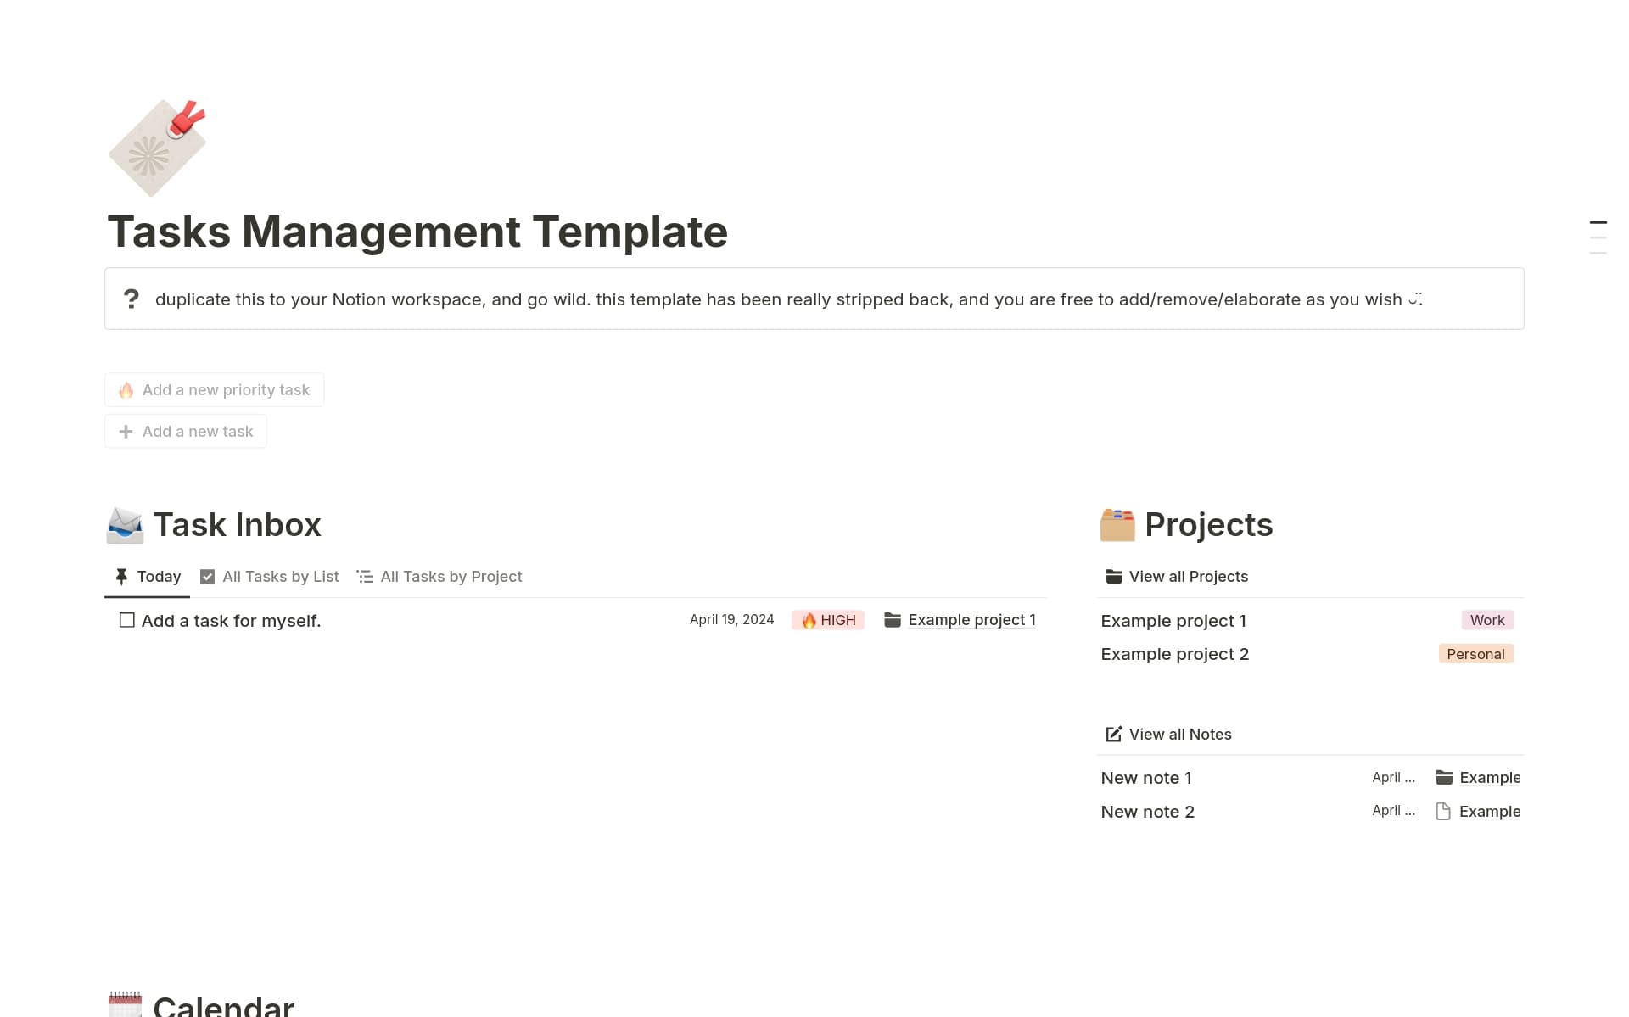This screenshot has width=1629, height=1017.
Task: Click the pencil icon next to View all Notes
Action: [x=1112, y=734]
